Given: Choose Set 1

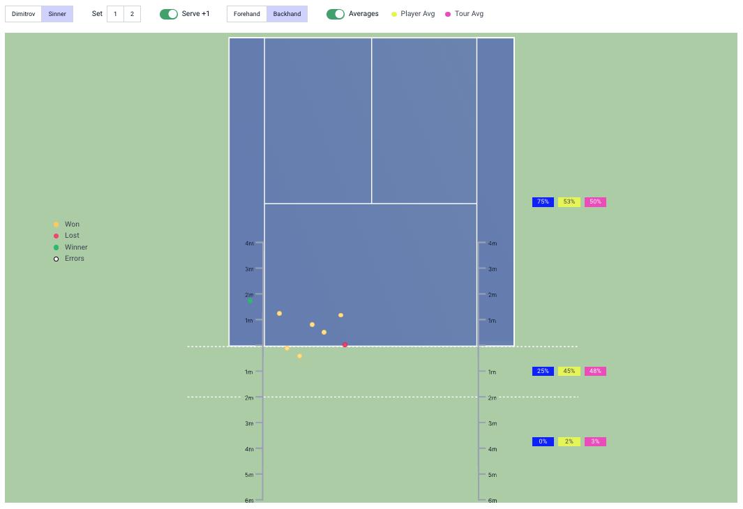Looking at the screenshot, I should [115, 14].
